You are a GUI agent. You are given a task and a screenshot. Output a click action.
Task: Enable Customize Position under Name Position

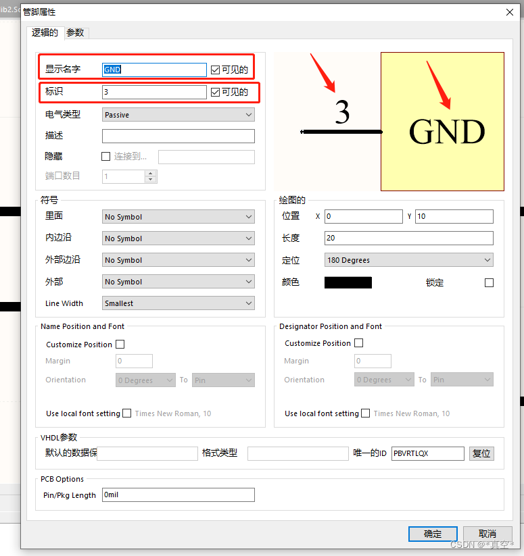tap(120, 344)
